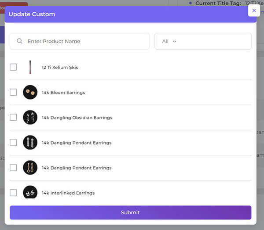Select the 14k Dangling Obsidian Earrings checkbox

click(13, 117)
